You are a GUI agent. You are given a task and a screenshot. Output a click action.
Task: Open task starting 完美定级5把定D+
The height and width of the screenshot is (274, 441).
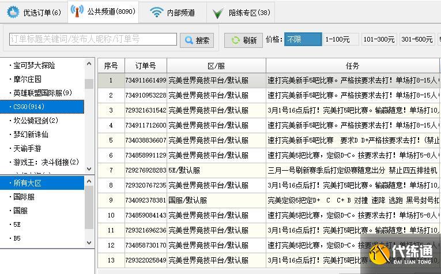point(353,200)
